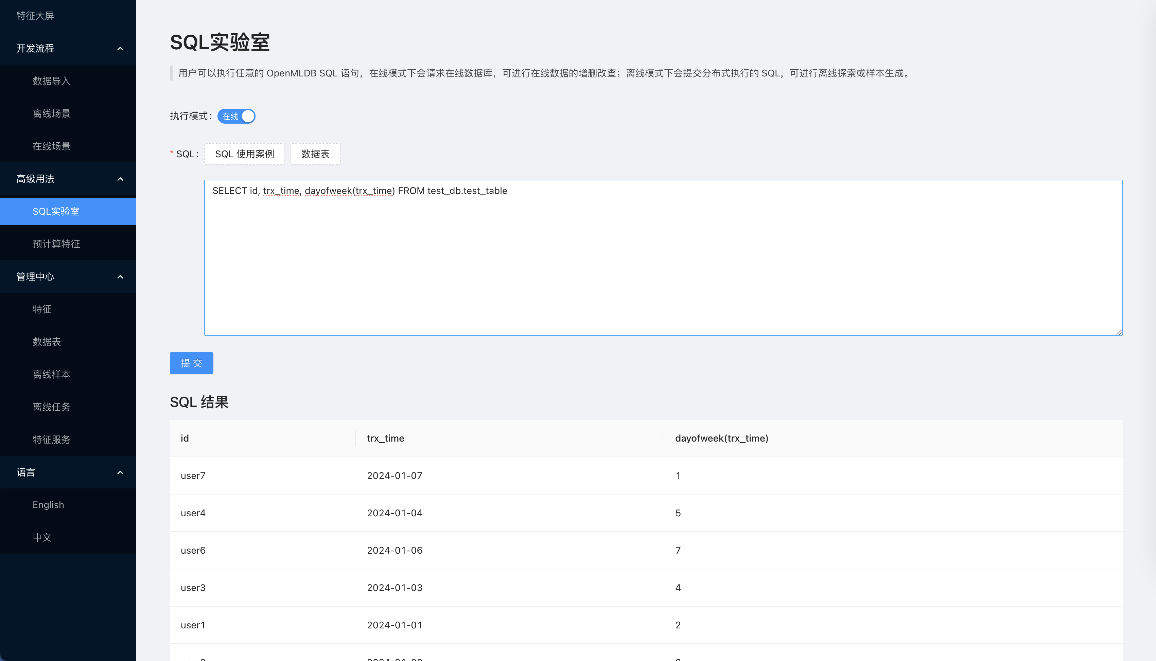Click the 数据表 button next to SQL
1156x661 pixels.
316,154
